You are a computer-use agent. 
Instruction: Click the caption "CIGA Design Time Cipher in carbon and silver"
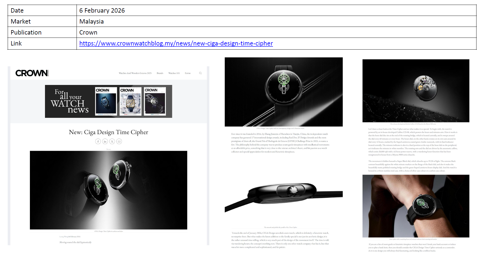click(x=109, y=231)
